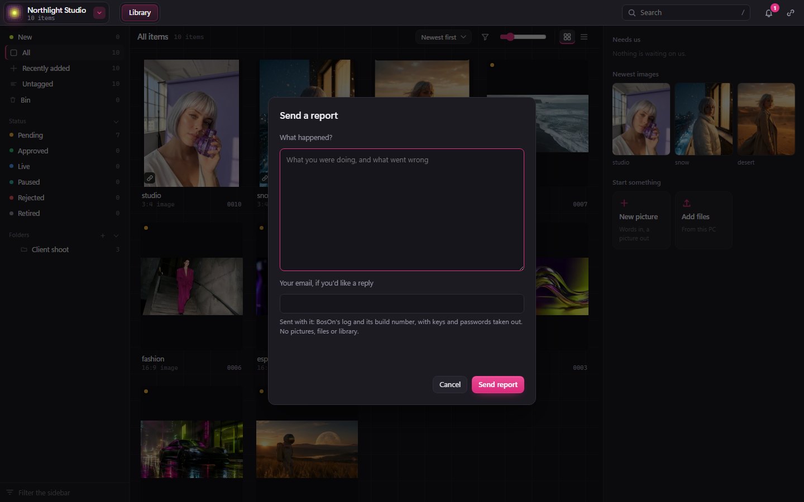Screen dimensions: 804x502
Task: Open the New picture card
Action: (641, 220)
